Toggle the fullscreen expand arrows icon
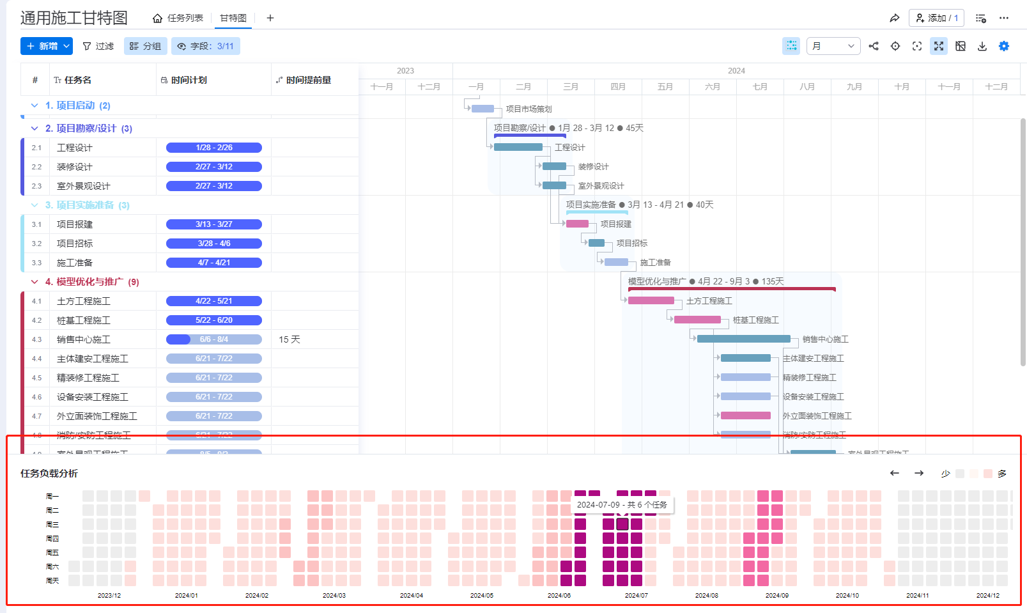Image resolution: width=1027 pixels, height=613 pixels. [939, 46]
